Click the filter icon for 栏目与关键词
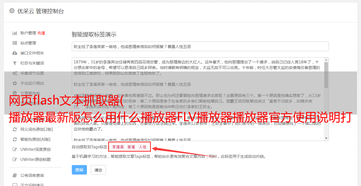Screen dimensions: 361x186 (15, 63)
